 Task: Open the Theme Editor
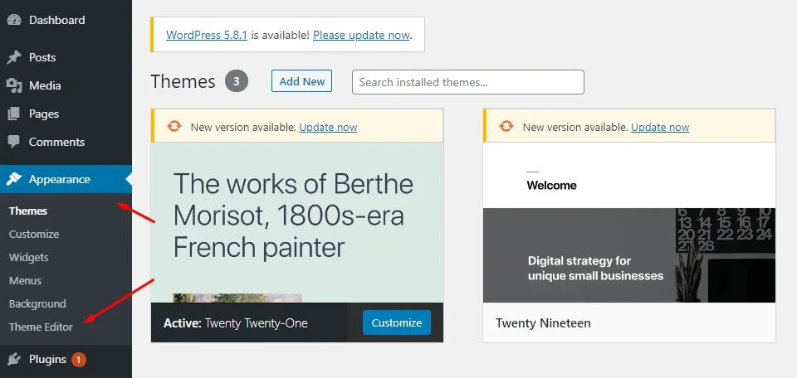click(x=41, y=327)
